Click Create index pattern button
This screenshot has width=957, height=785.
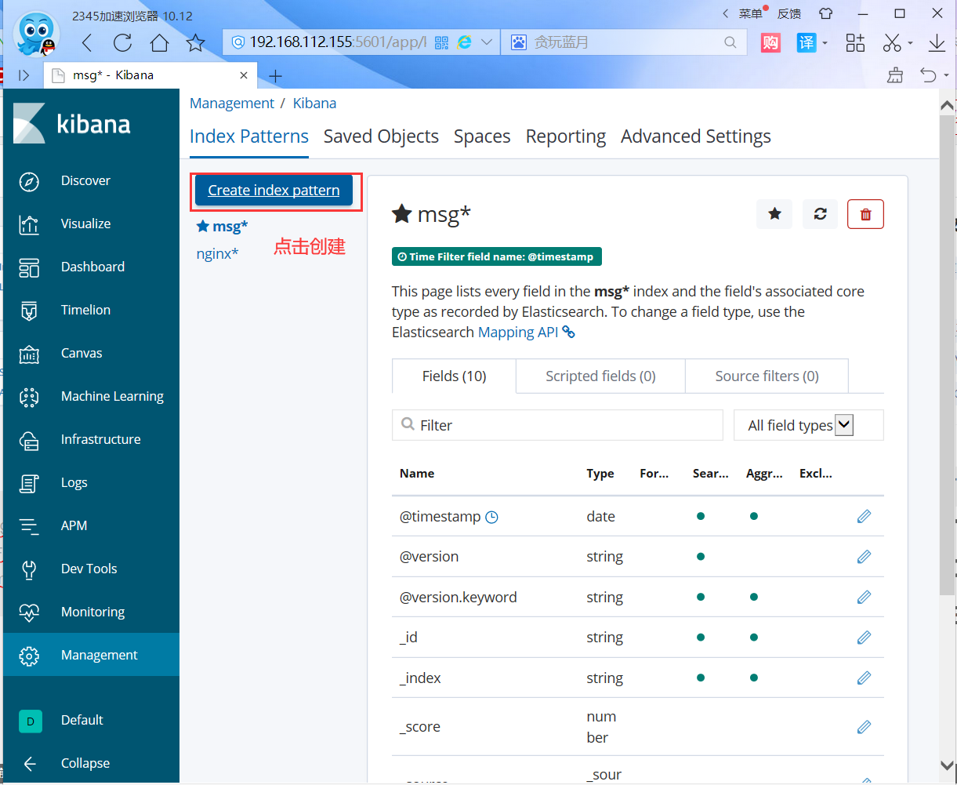274,191
